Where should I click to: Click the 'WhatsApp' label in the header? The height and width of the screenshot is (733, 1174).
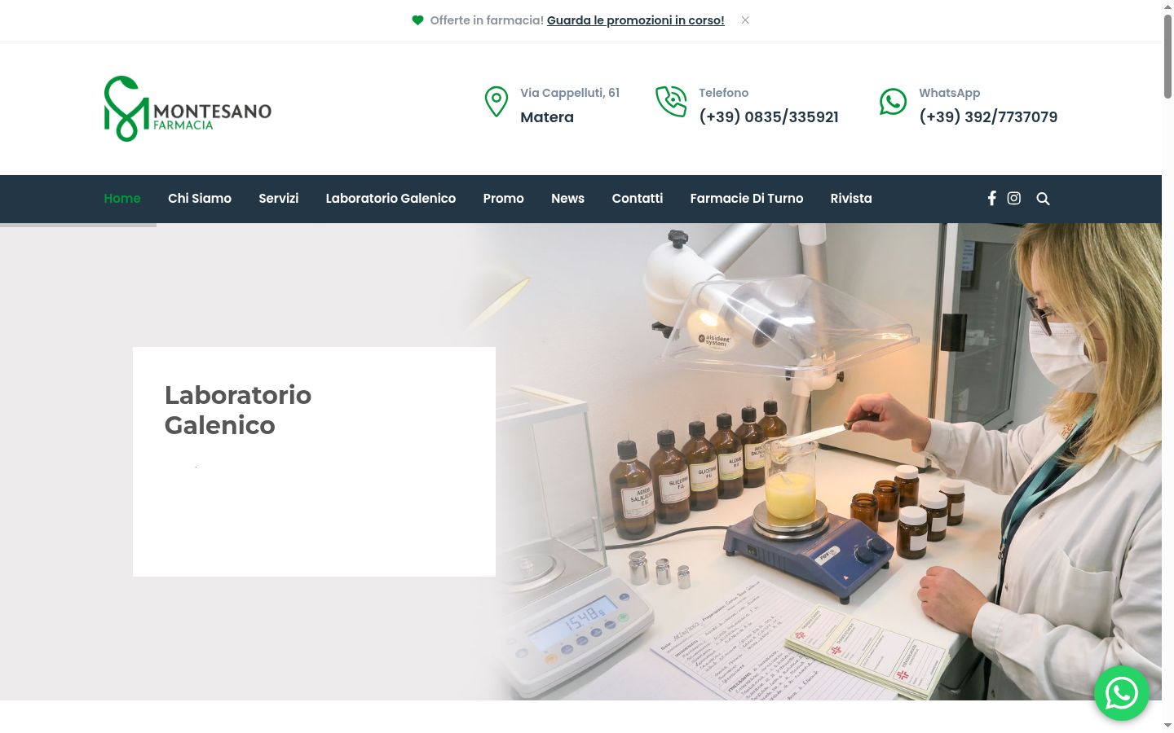950,93
